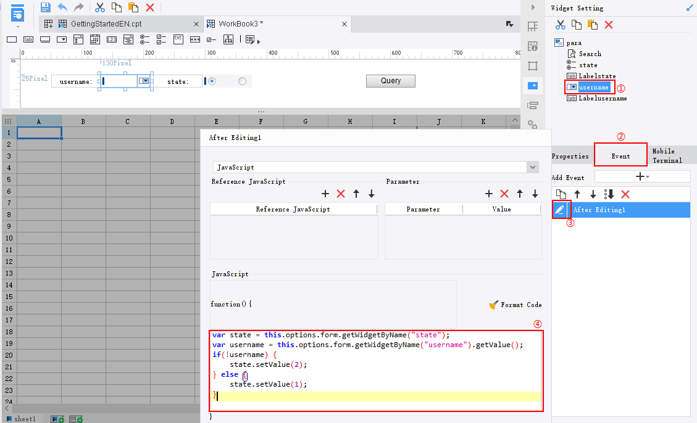
Task: Open the Properties tab
Action: [x=570, y=156]
